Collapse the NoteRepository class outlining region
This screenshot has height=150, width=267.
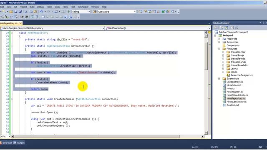coord(12,32)
